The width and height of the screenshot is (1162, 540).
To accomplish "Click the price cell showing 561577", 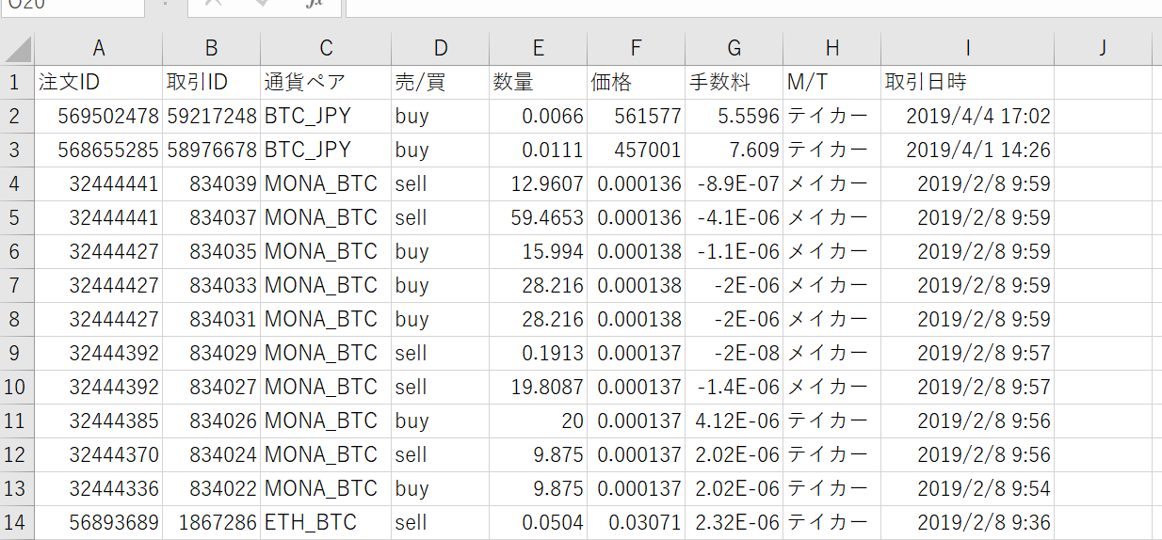I will 636,117.
